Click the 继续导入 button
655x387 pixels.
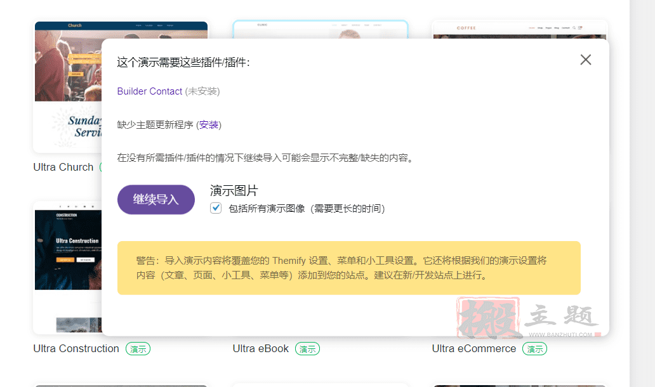click(x=155, y=200)
